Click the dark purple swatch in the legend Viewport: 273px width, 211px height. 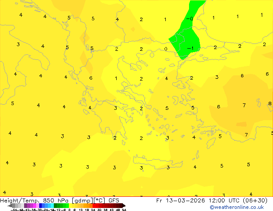pos(25,205)
